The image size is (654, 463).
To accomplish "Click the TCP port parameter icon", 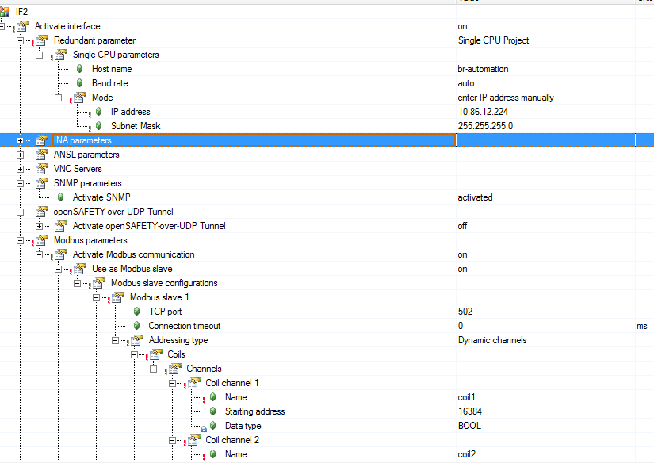I will pyautogui.click(x=136, y=312).
